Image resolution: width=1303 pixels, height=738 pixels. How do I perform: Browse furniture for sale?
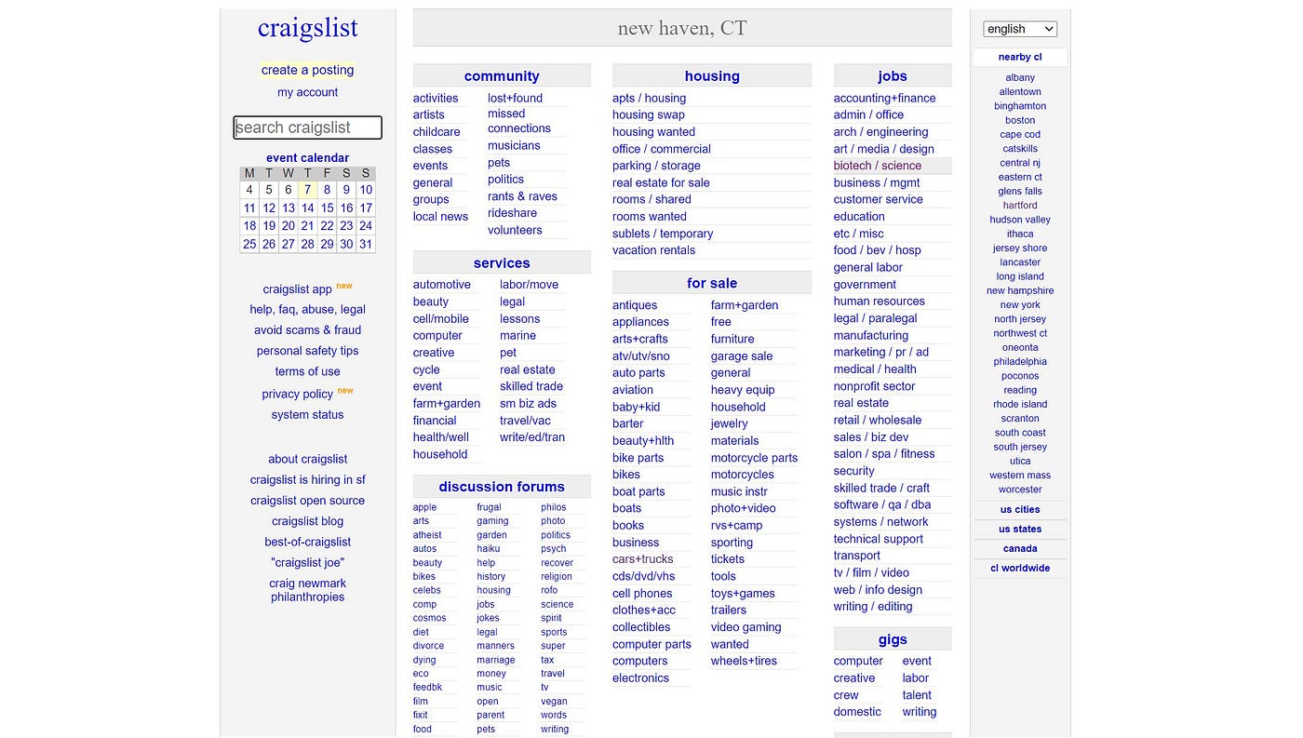tap(732, 340)
